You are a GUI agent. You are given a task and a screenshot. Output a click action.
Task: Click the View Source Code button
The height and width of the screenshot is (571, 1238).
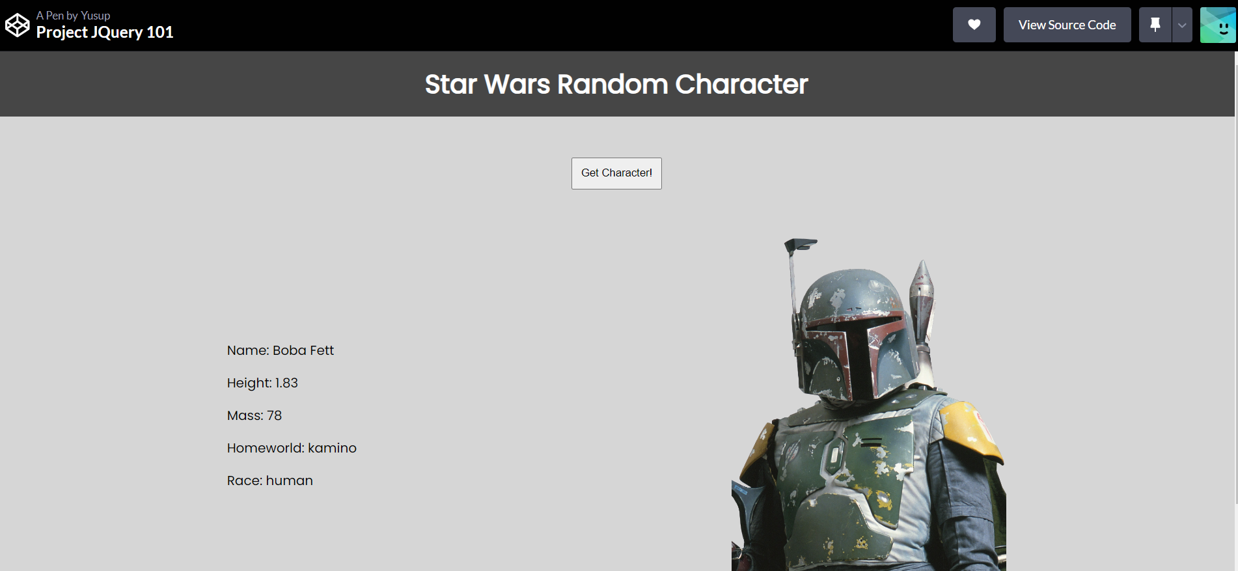[x=1067, y=25]
